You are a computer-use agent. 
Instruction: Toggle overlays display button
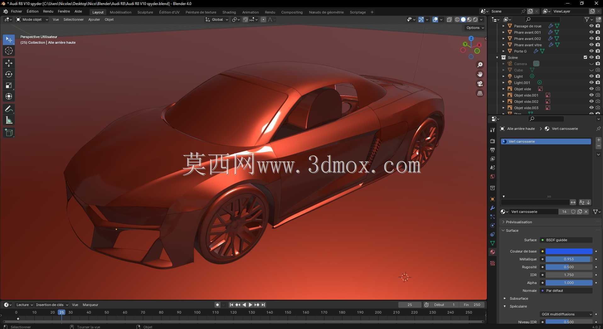[x=435, y=20]
